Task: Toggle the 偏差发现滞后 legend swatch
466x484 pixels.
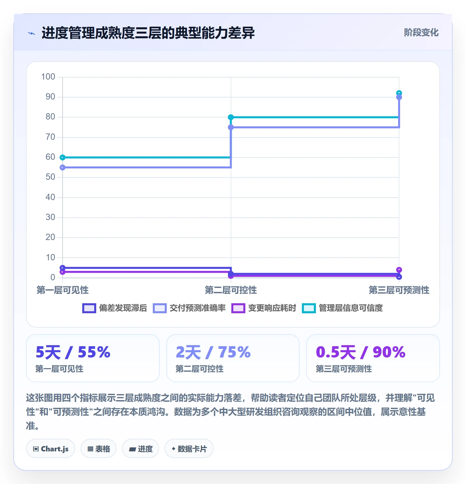Action: [89, 308]
